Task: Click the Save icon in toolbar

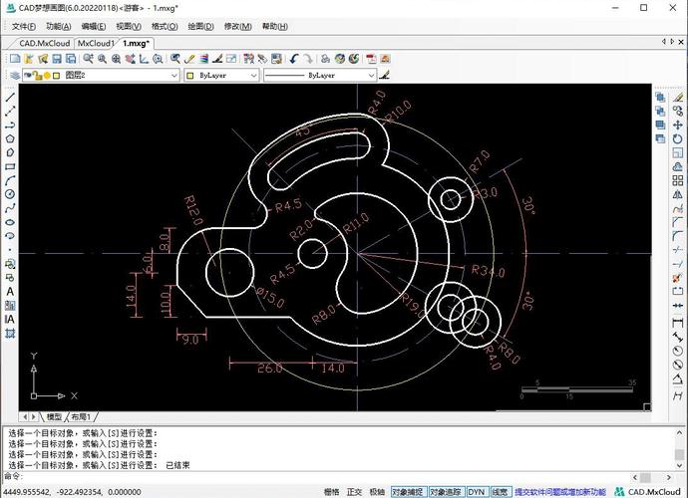Action: point(57,59)
